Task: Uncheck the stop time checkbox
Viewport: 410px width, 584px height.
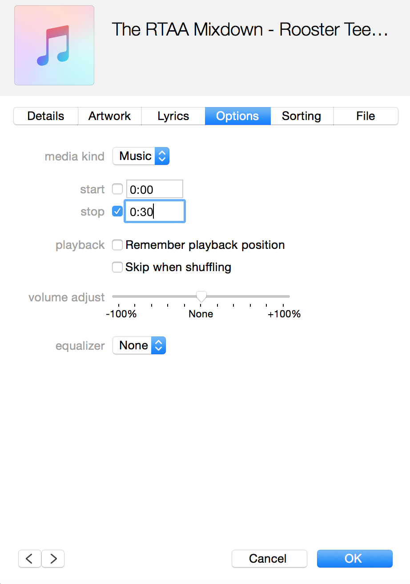Action: click(x=117, y=212)
